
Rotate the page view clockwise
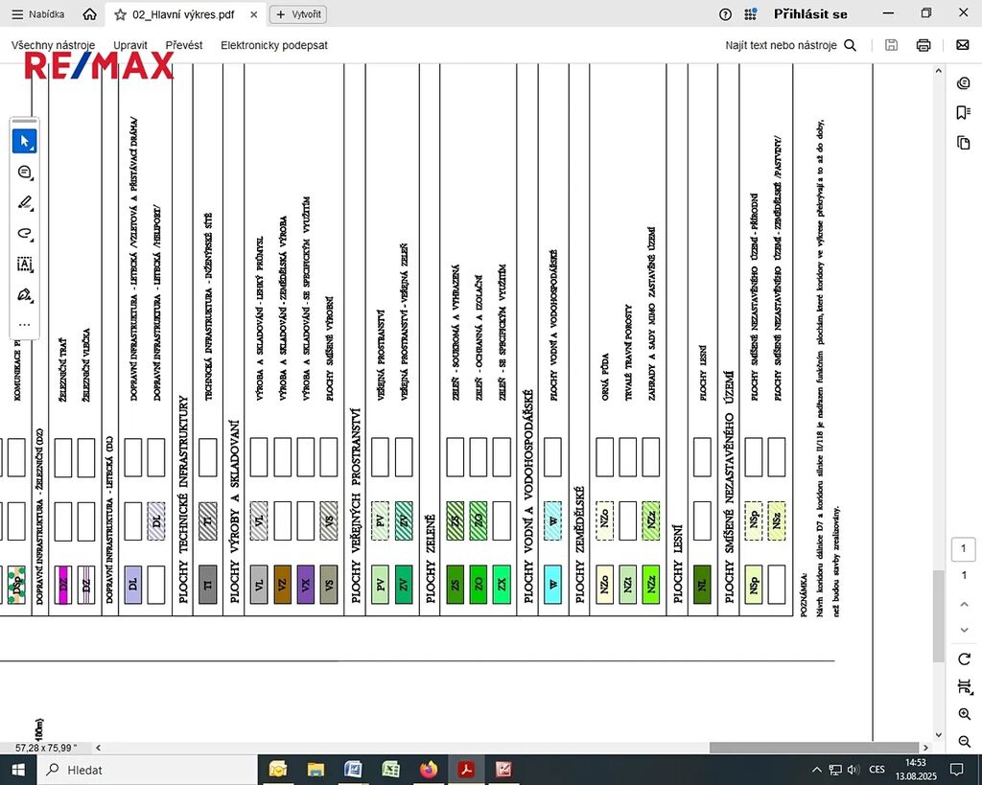point(964,658)
